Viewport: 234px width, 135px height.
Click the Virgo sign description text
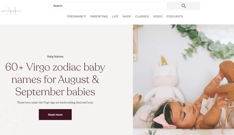[55, 102]
